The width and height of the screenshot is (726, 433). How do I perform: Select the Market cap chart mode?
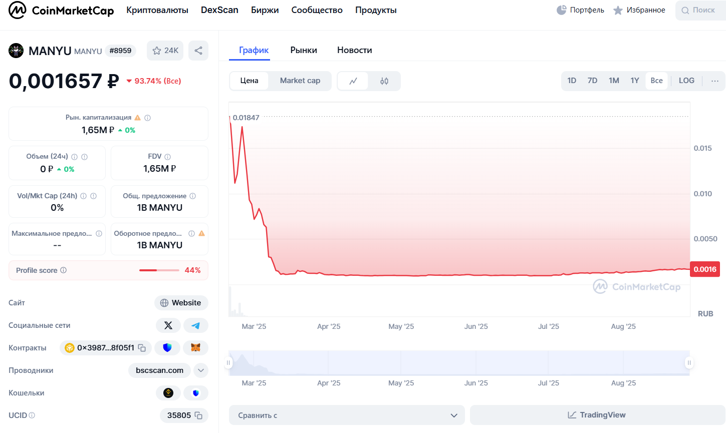300,81
